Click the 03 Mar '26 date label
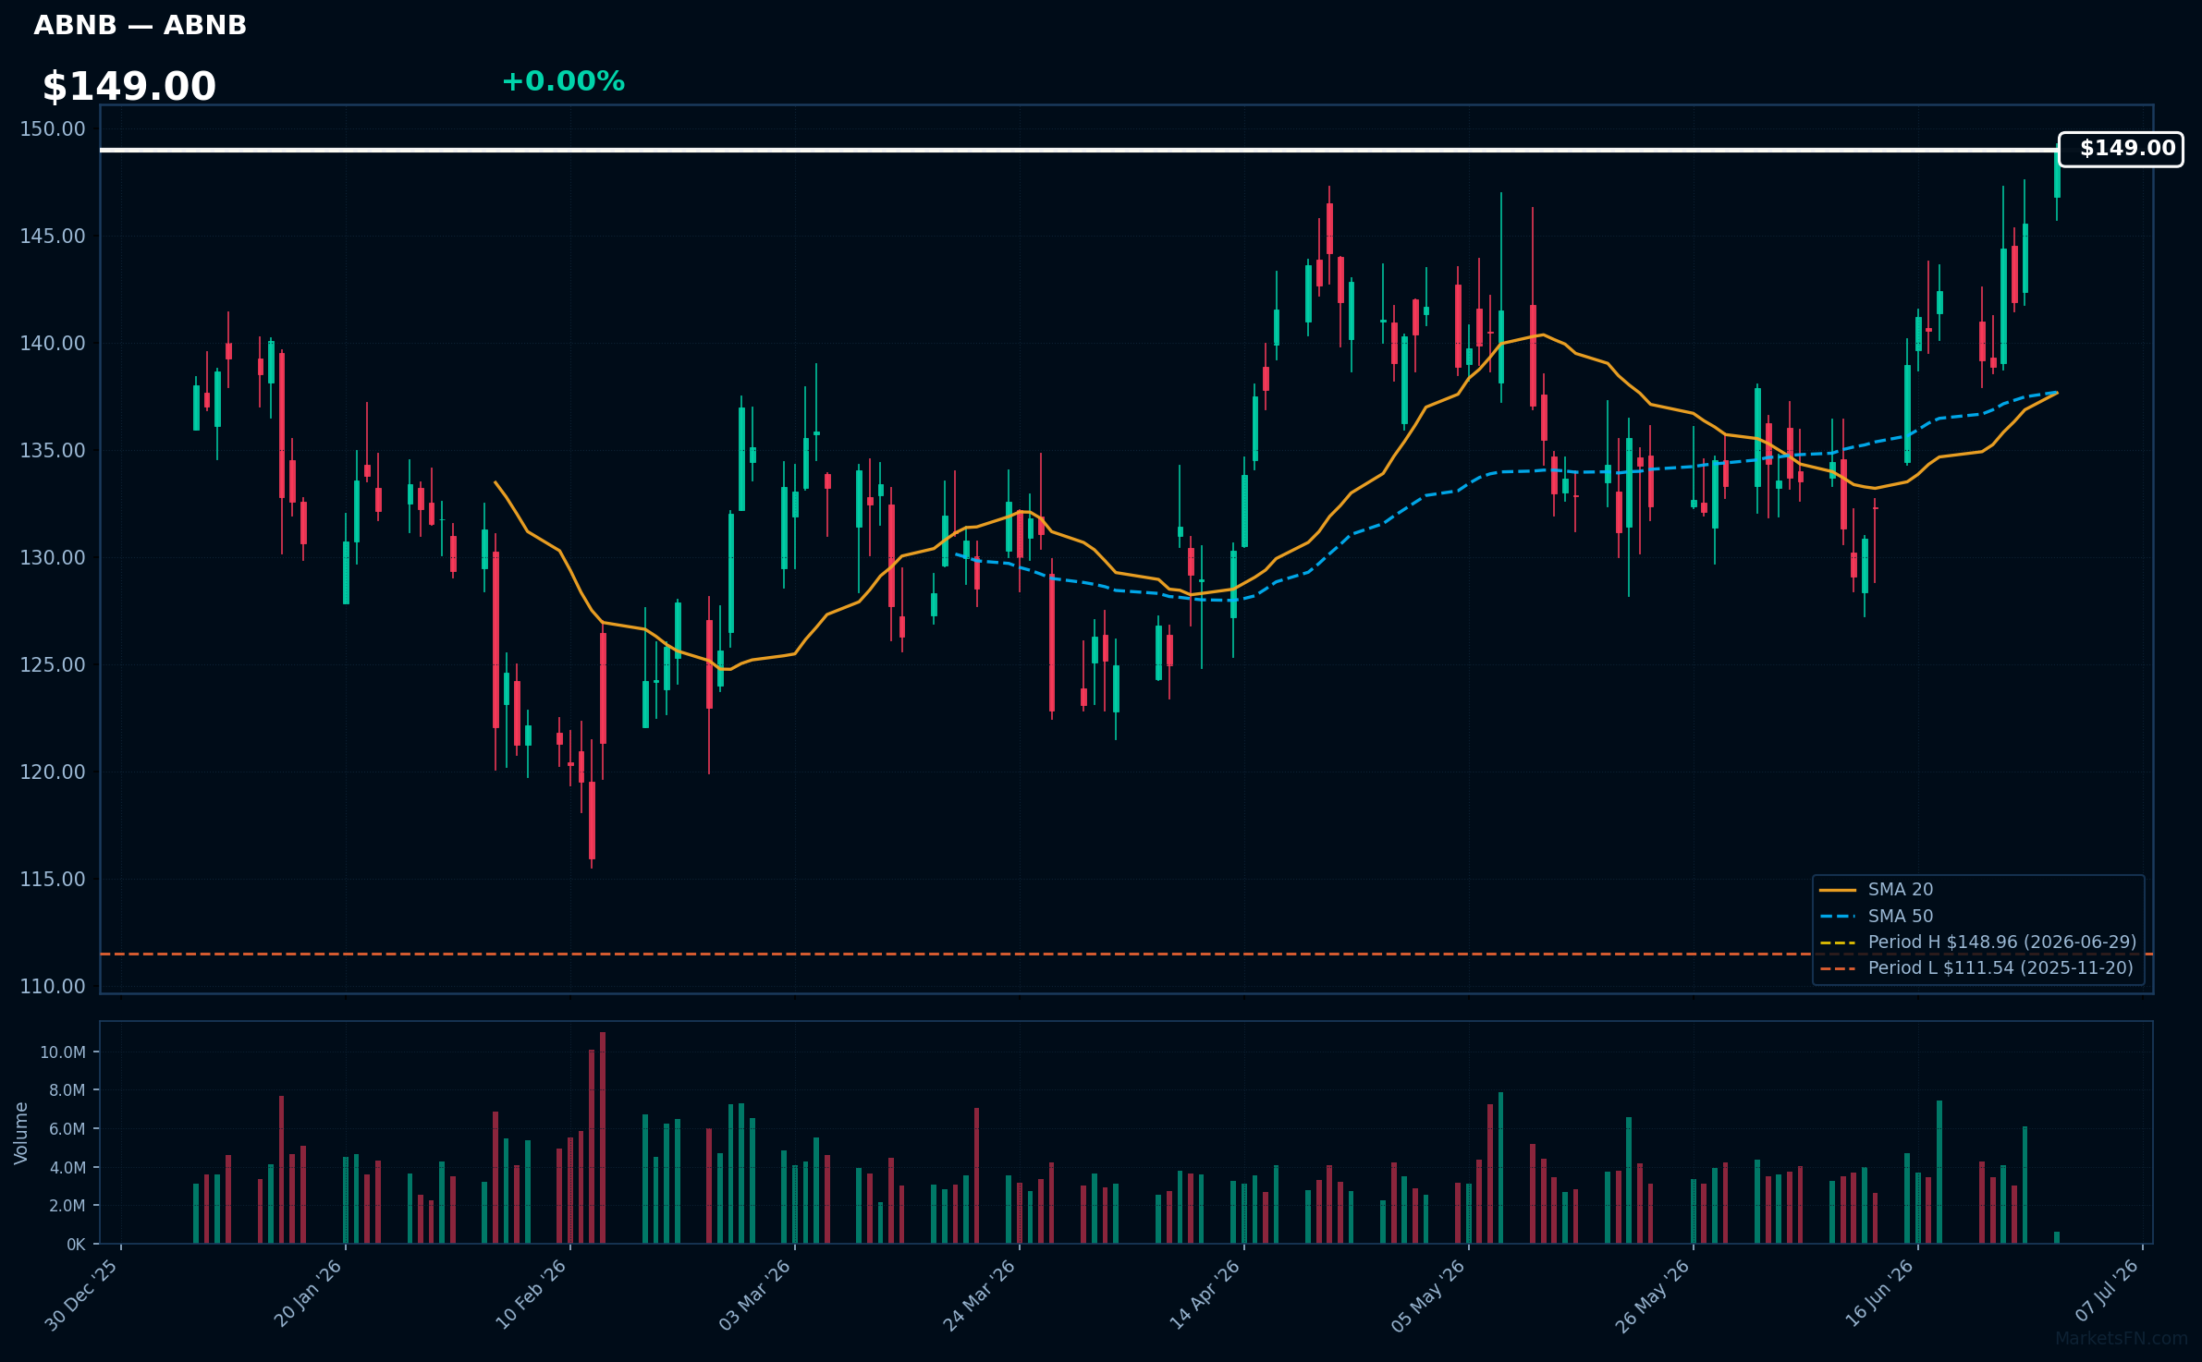 click(755, 1295)
